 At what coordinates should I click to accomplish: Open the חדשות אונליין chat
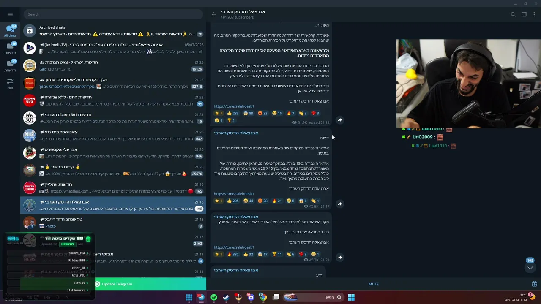(x=113, y=188)
